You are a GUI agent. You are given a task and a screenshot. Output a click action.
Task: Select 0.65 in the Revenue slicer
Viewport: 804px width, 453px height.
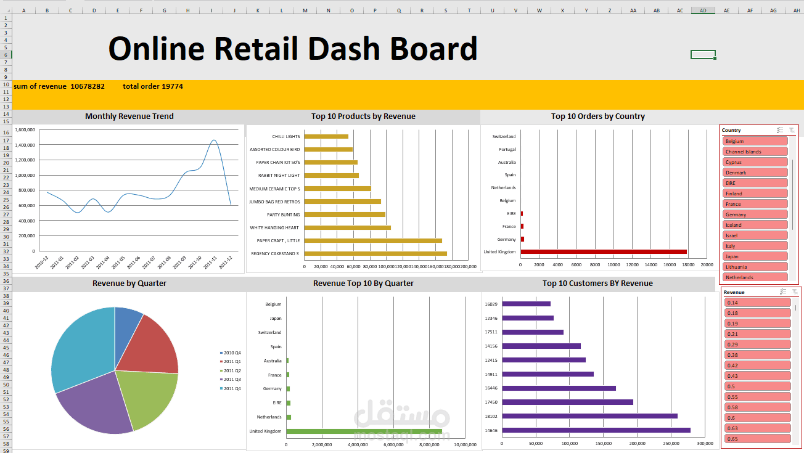point(758,439)
